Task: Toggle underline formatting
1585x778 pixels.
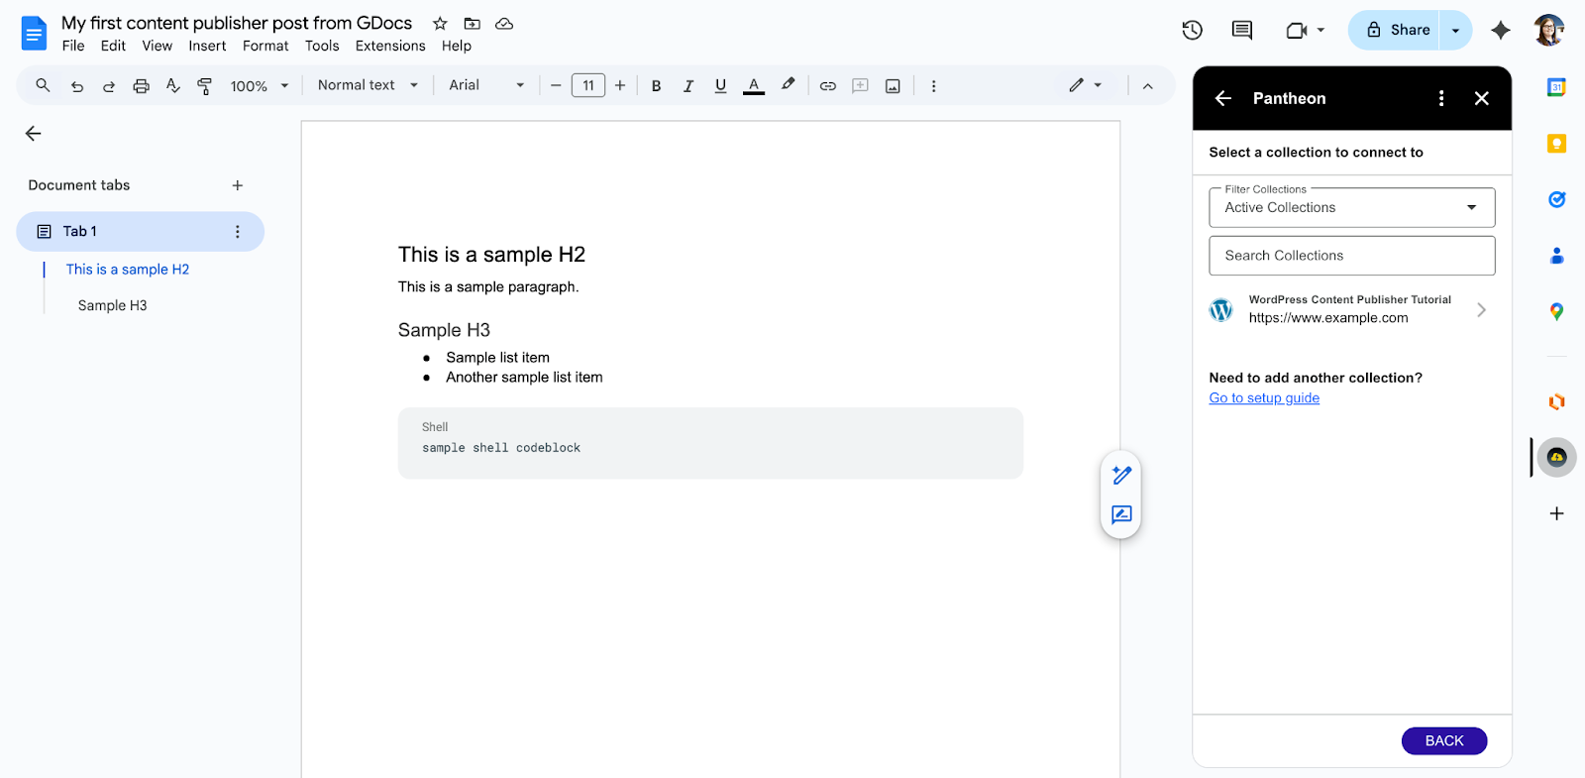Action: (x=720, y=86)
